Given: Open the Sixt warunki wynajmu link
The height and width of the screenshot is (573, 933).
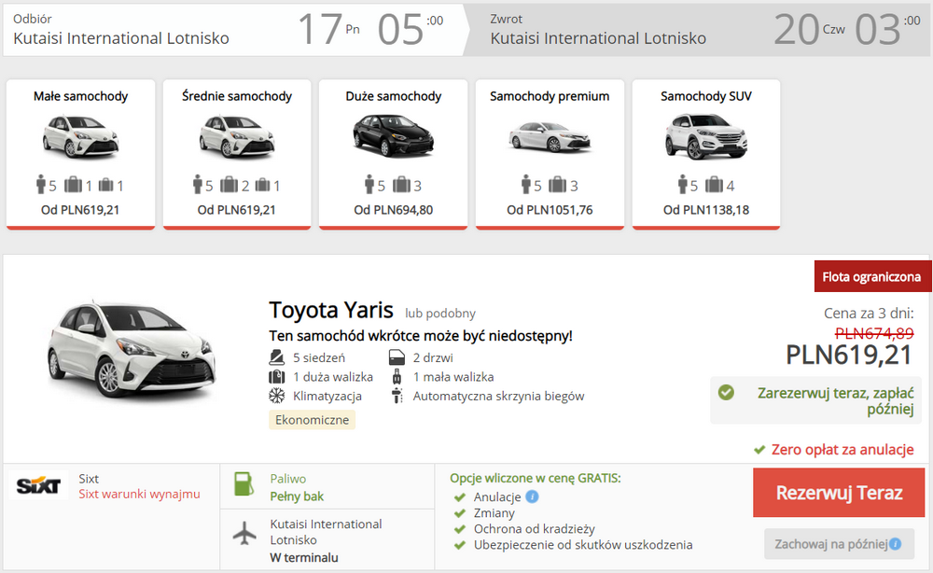Looking at the screenshot, I should (139, 494).
